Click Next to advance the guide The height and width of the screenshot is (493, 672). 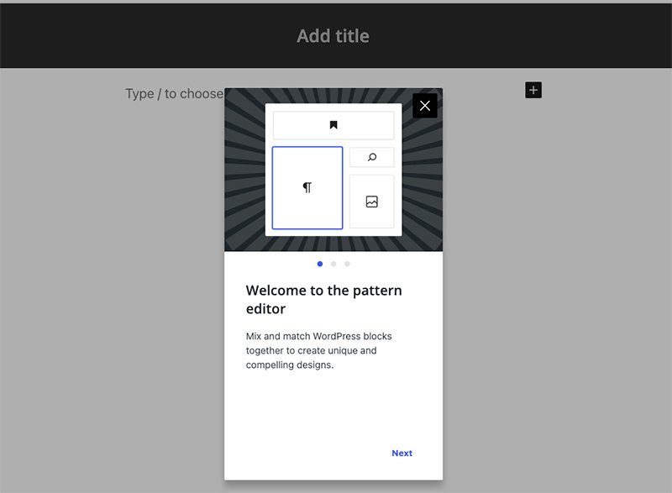click(x=402, y=454)
